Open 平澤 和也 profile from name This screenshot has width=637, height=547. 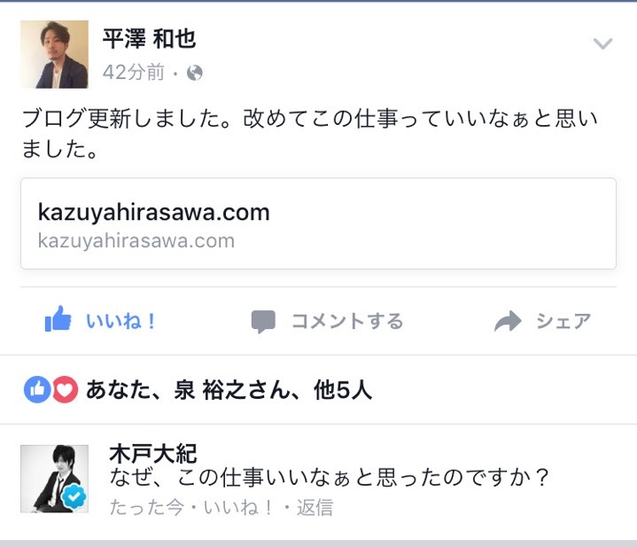pos(149,39)
